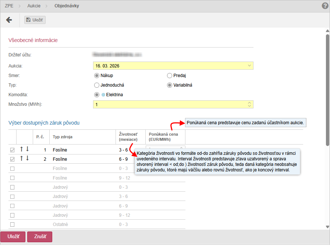
Task: Click the Množstvo (MWh) input field
Action: click(169, 104)
